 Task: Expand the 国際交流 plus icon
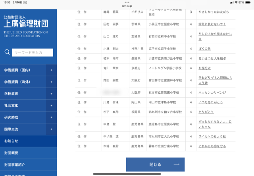[x=51, y=129]
